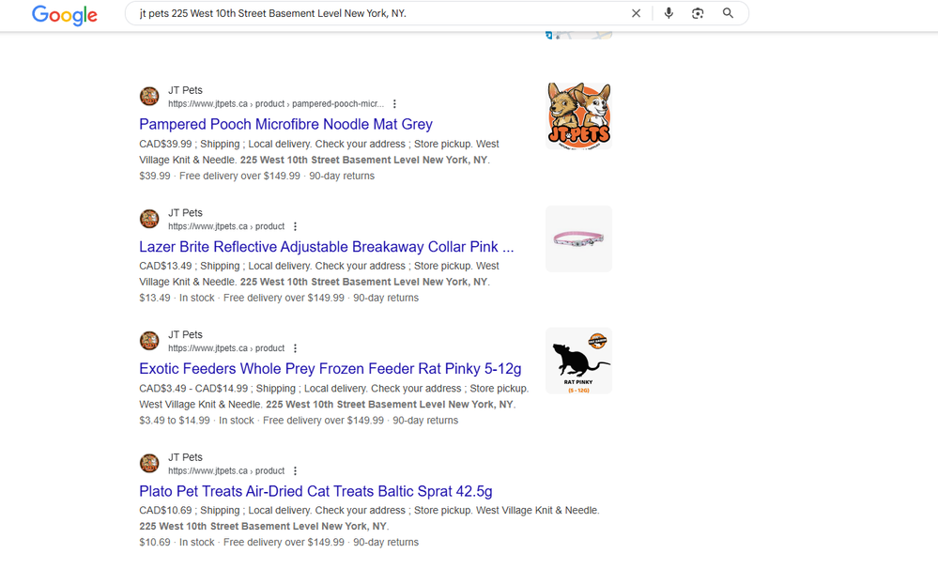Click the magnifying glass search button
Viewport: 938px width, 569px height.
[728, 13]
